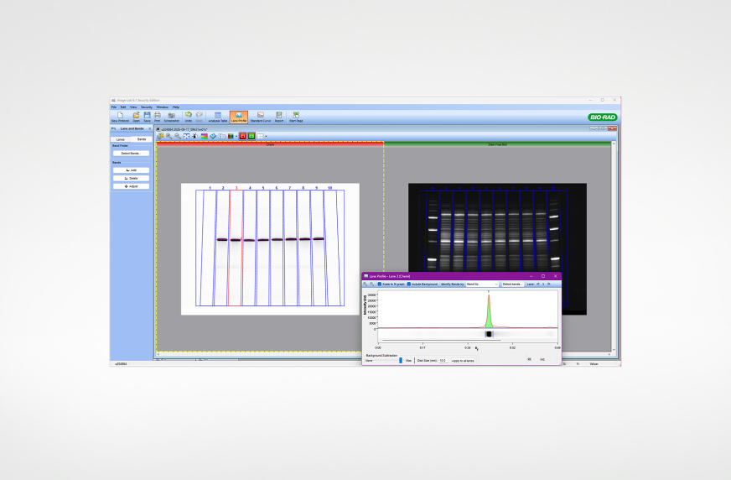
Task: Generate a Report
Action: tap(279, 117)
